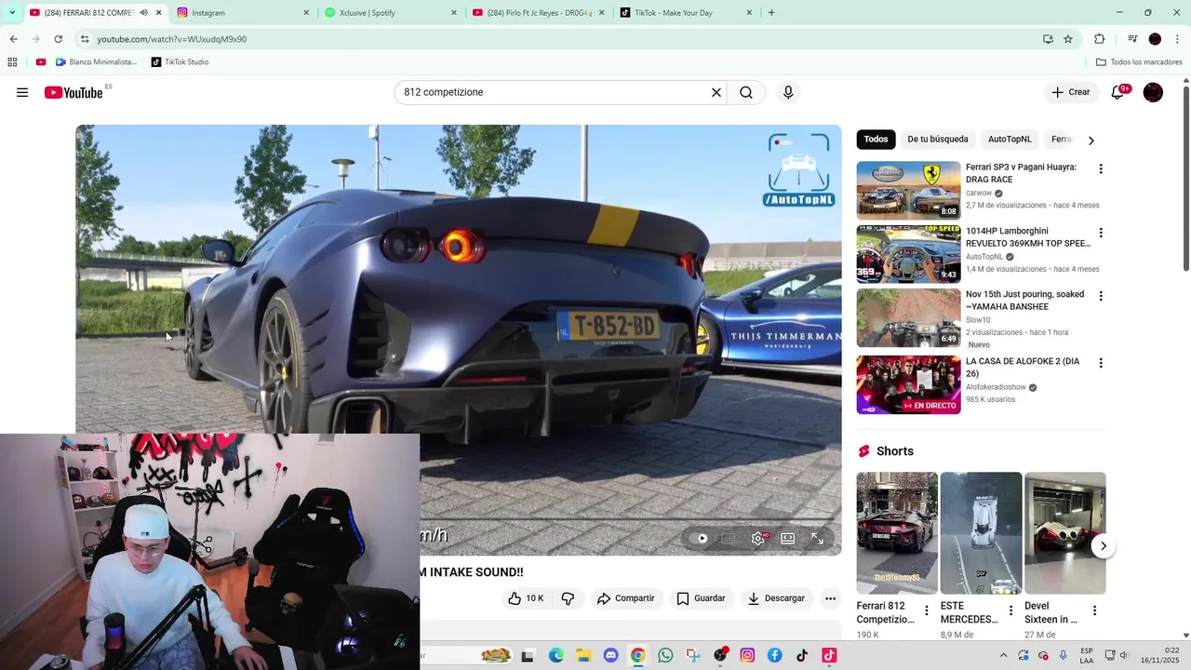Open YouTube notifications bell
This screenshot has width=1191, height=670.
pyautogui.click(x=1117, y=92)
